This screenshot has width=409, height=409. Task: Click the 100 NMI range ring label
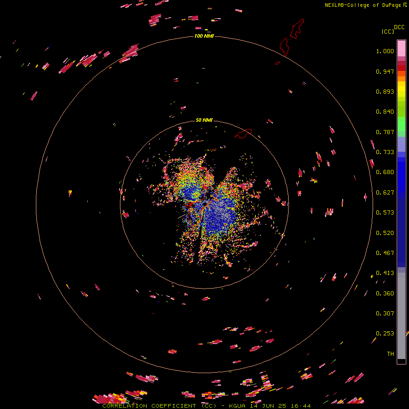coord(204,36)
